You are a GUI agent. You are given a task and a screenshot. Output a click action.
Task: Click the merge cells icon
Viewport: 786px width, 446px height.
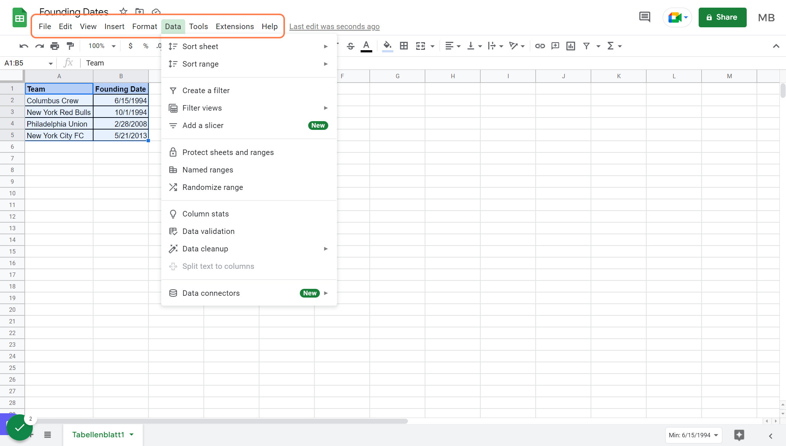(421, 46)
